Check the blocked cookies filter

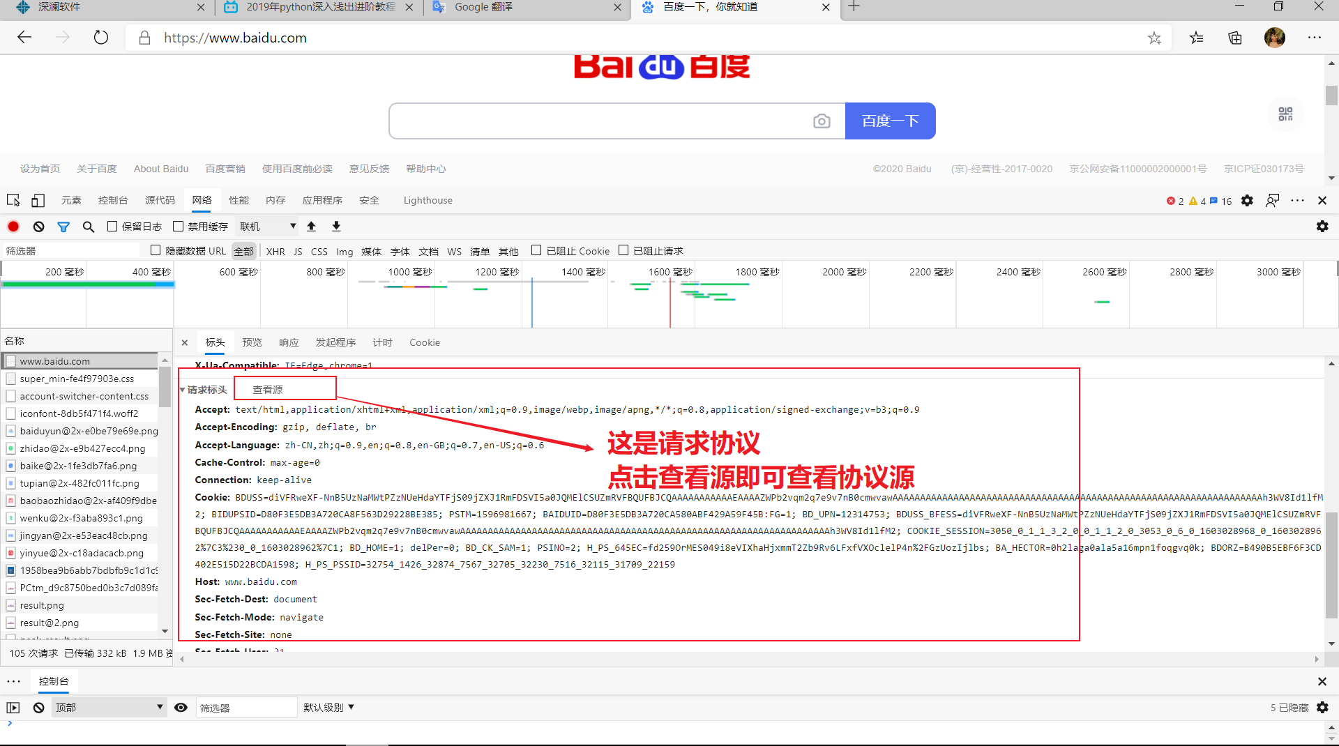(536, 250)
